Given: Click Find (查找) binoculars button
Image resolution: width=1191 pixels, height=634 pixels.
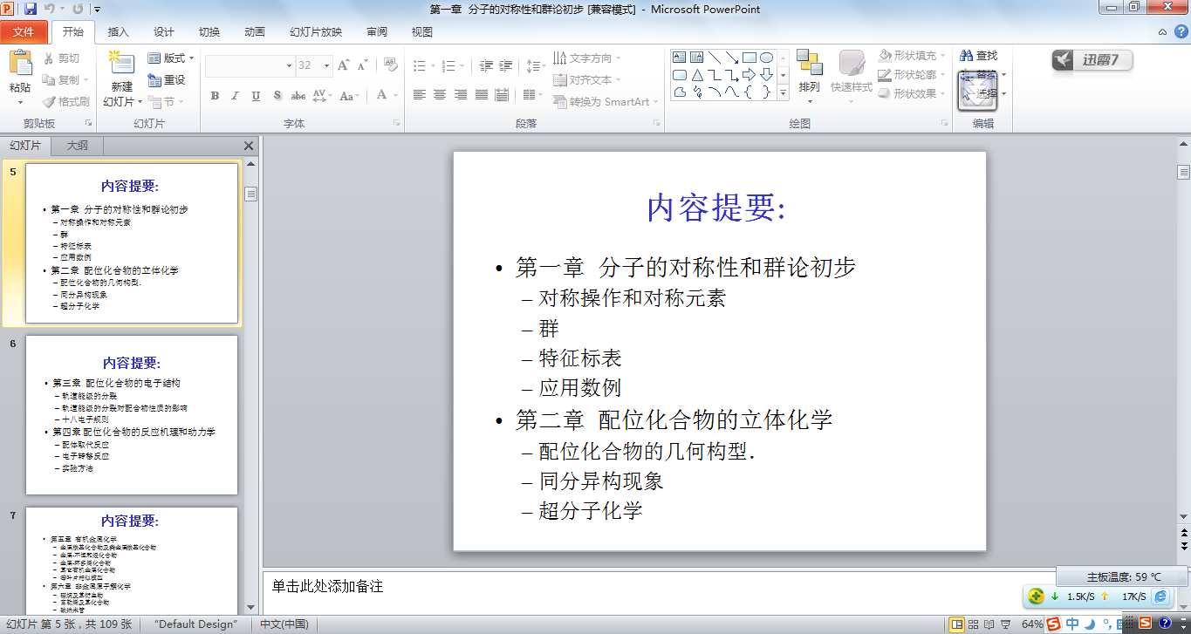Looking at the screenshot, I should click(x=978, y=56).
